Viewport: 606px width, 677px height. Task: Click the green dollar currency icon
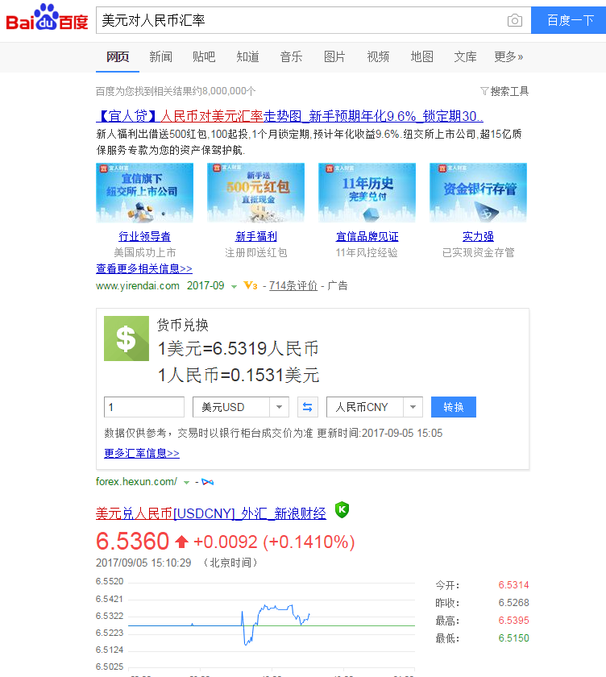[x=127, y=338]
